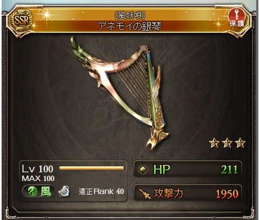
Task: Click the MAX 100 level cap text
Action: click(38, 178)
